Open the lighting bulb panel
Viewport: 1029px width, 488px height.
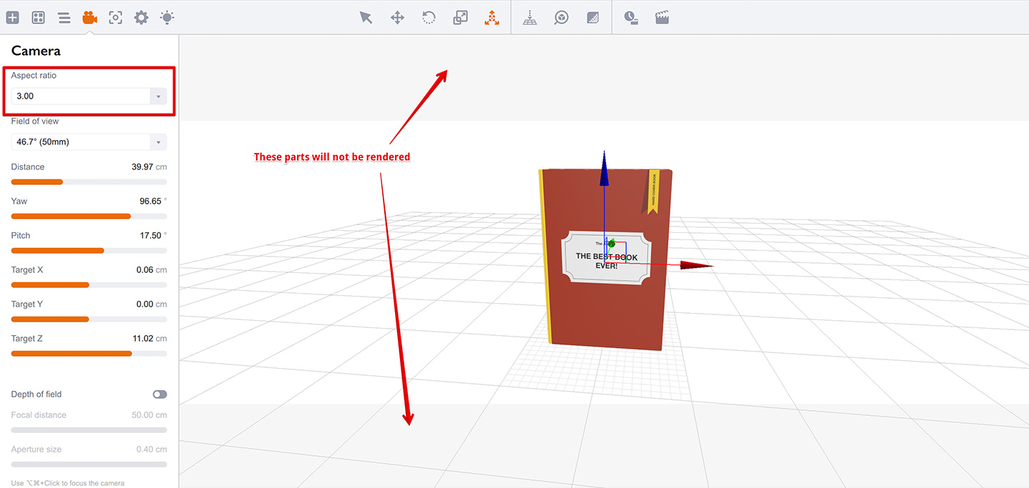[167, 17]
